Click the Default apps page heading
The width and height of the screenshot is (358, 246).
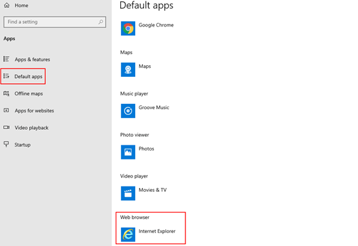pyautogui.click(x=146, y=5)
